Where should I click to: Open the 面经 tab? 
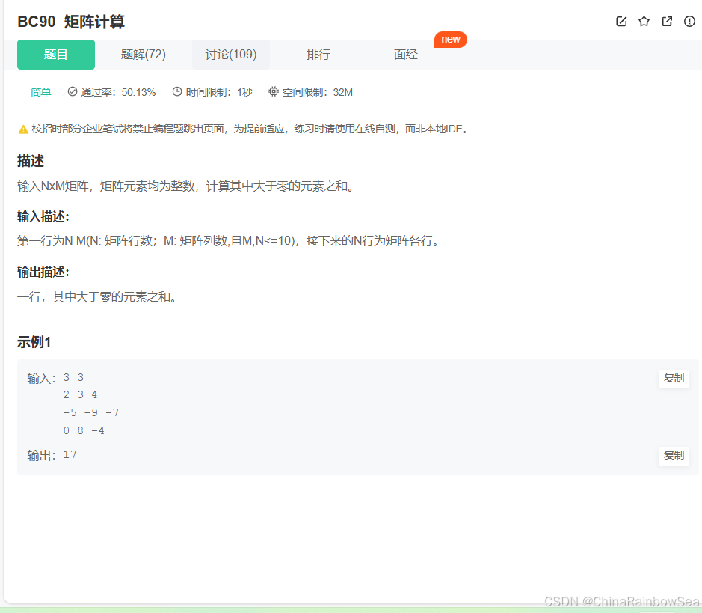pyautogui.click(x=405, y=54)
